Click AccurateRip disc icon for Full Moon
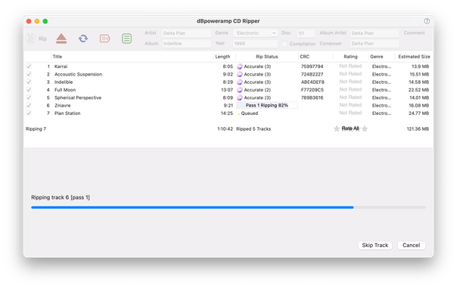This screenshot has height=288, width=457. coord(240,90)
